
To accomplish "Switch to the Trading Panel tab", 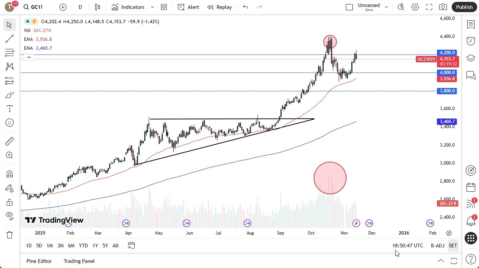I will (79, 261).
